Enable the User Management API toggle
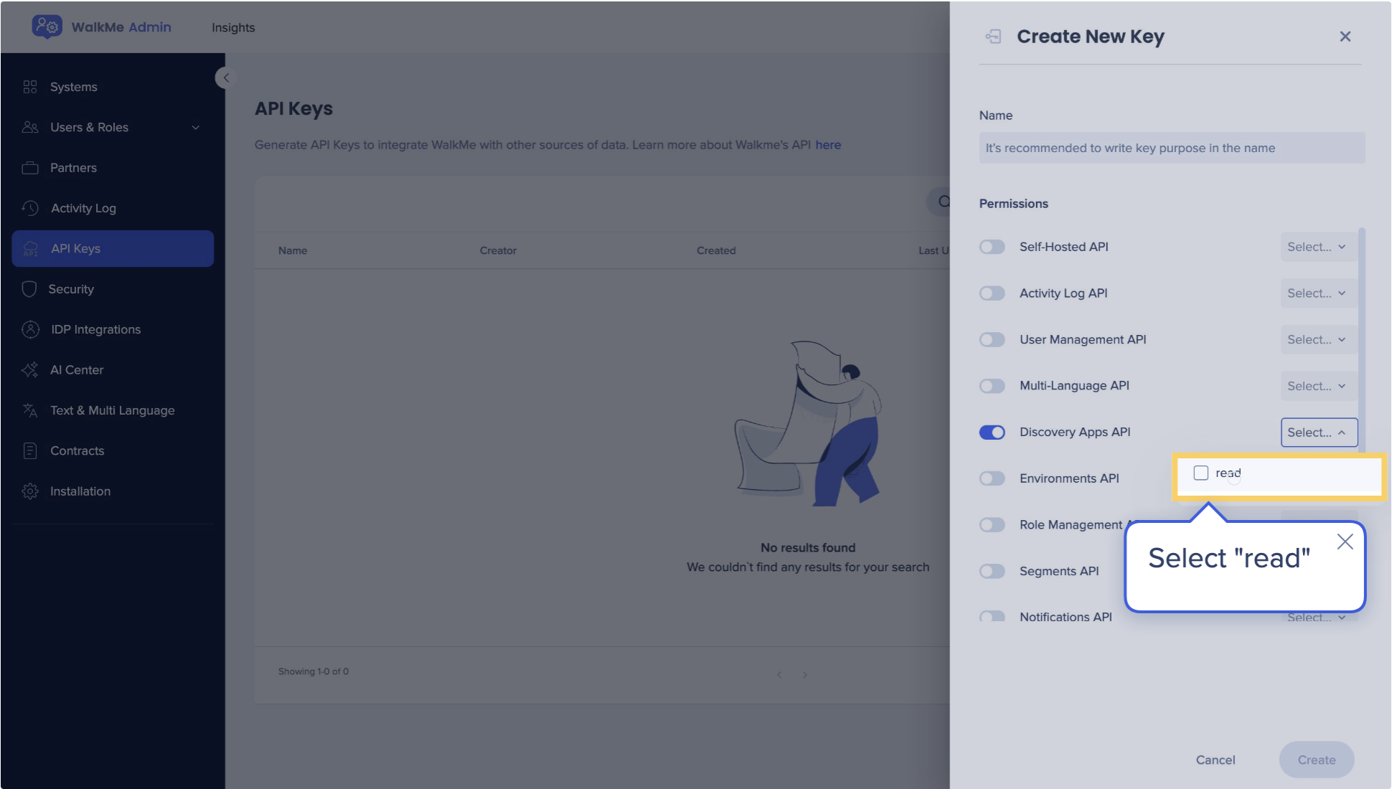This screenshot has height=789, width=1392. point(992,339)
